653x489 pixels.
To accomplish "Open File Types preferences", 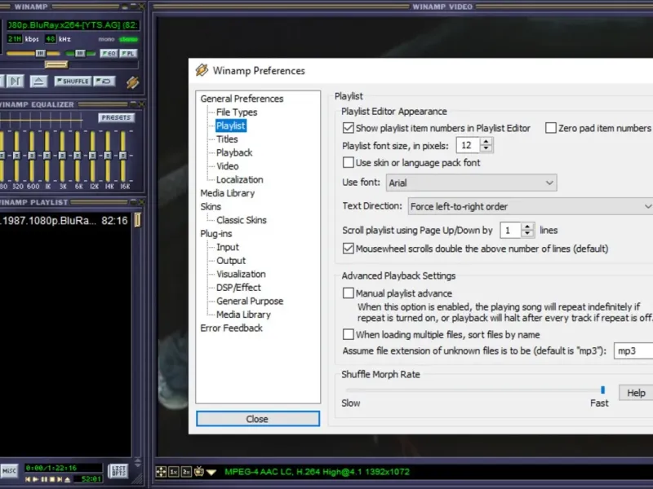I will (237, 112).
